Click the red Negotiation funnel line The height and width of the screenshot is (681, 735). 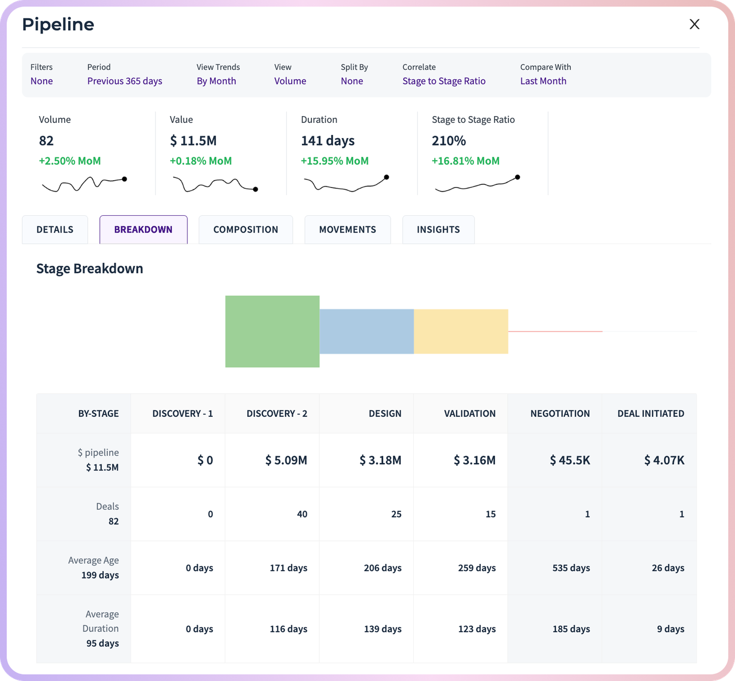click(x=555, y=331)
